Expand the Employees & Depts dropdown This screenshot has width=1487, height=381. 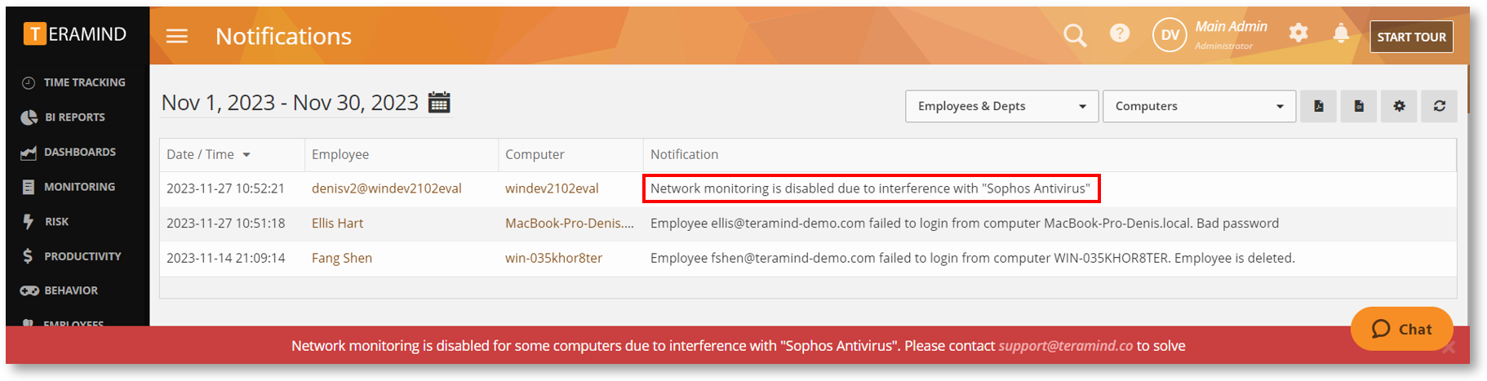point(1001,106)
